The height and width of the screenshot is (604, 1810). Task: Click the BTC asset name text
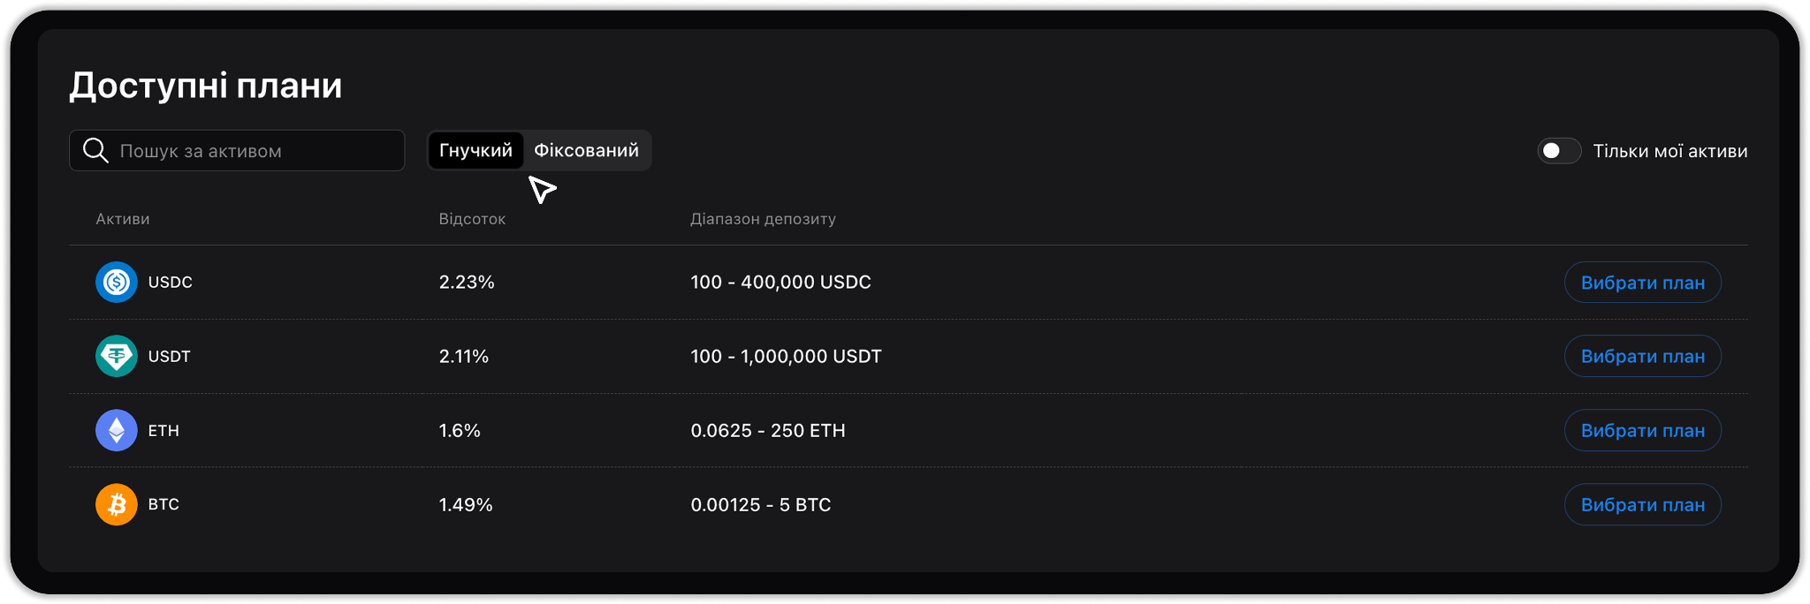point(164,505)
